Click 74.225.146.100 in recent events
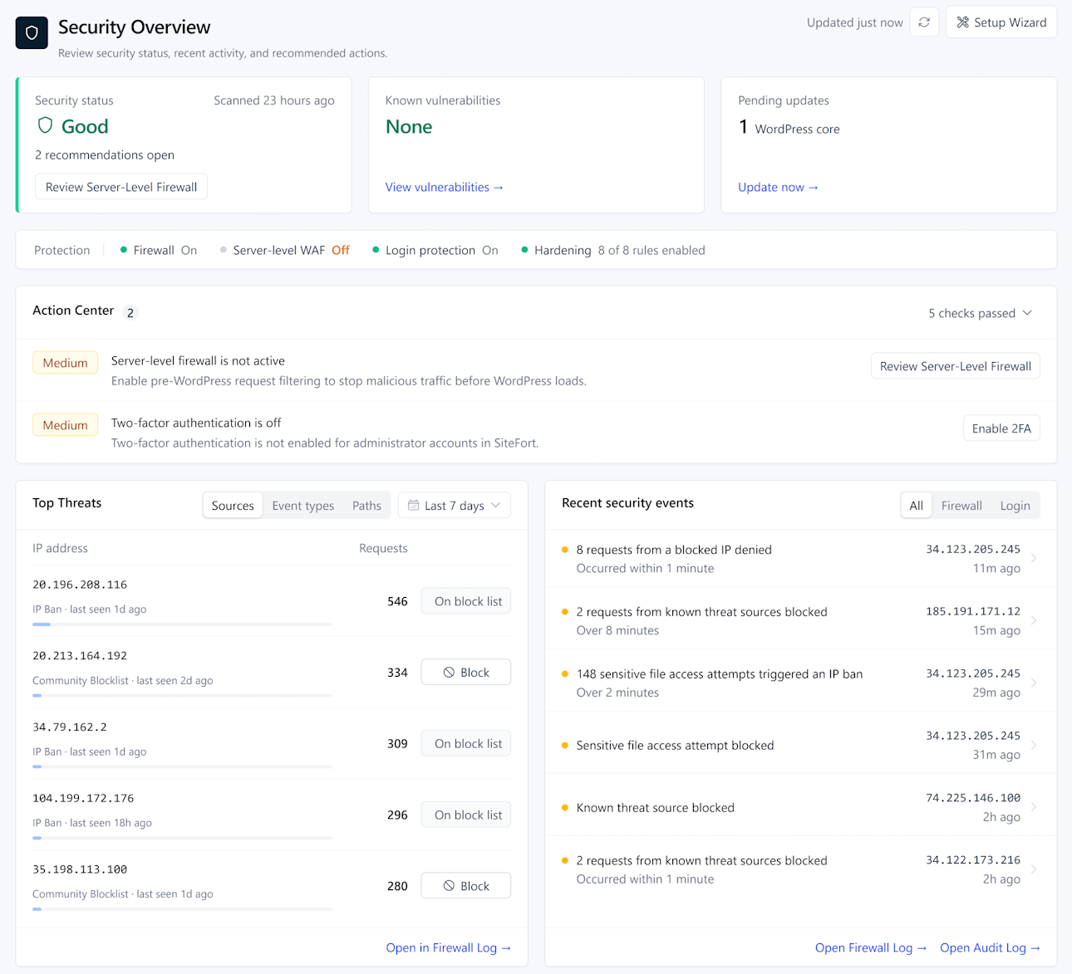 pos(973,798)
